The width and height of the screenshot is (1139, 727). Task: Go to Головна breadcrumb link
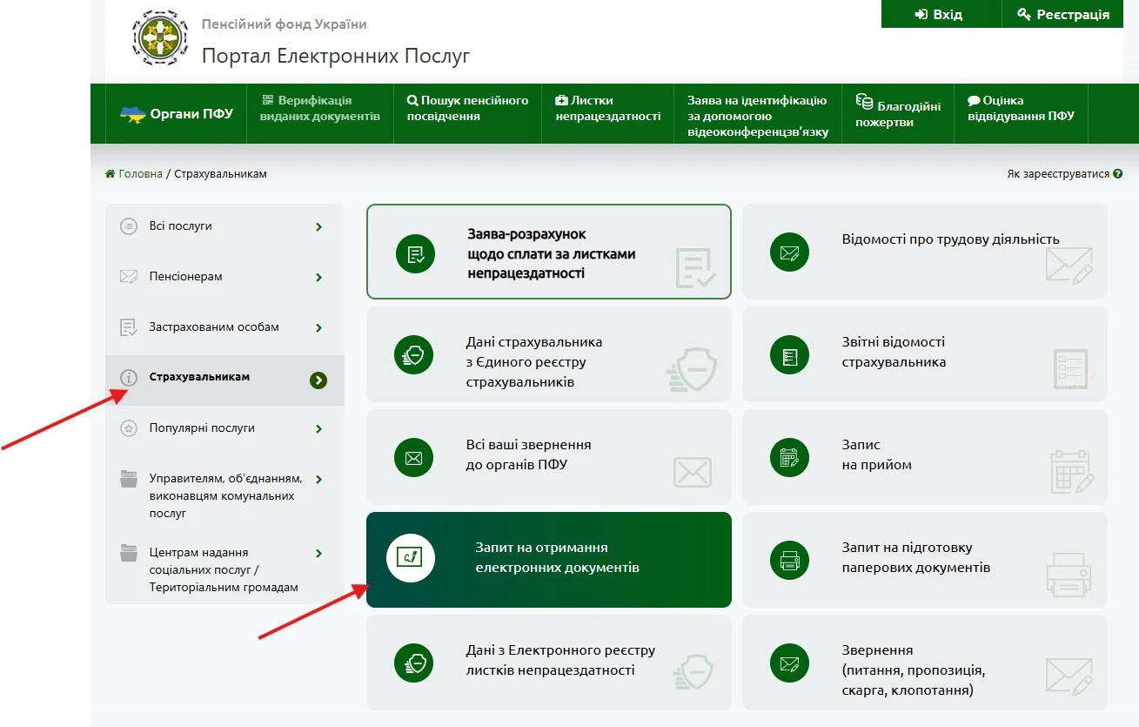pyautogui.click(x=140, y=174)
